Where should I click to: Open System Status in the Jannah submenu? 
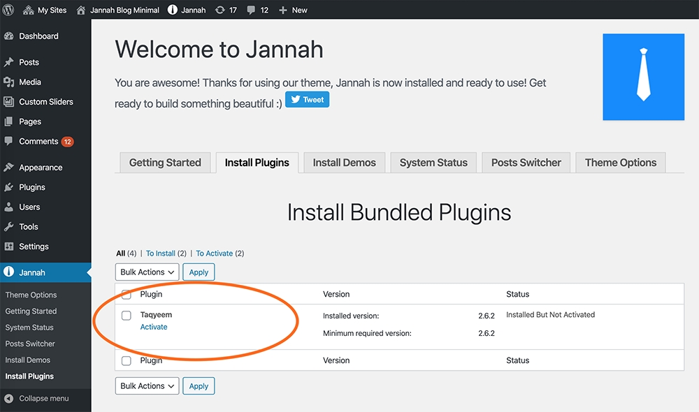point(29,328)
